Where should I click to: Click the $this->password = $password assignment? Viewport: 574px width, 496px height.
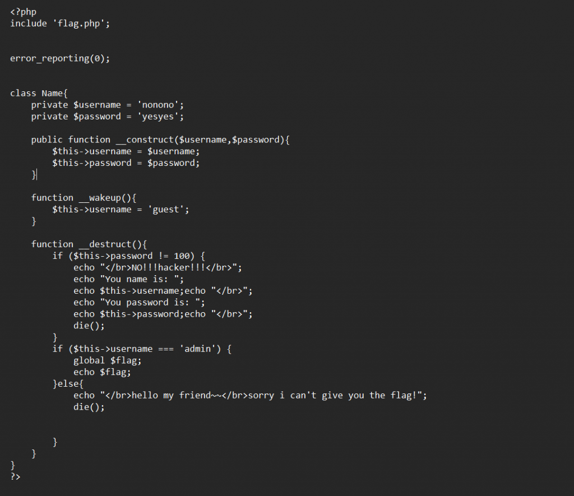click(x=126, y=163)
